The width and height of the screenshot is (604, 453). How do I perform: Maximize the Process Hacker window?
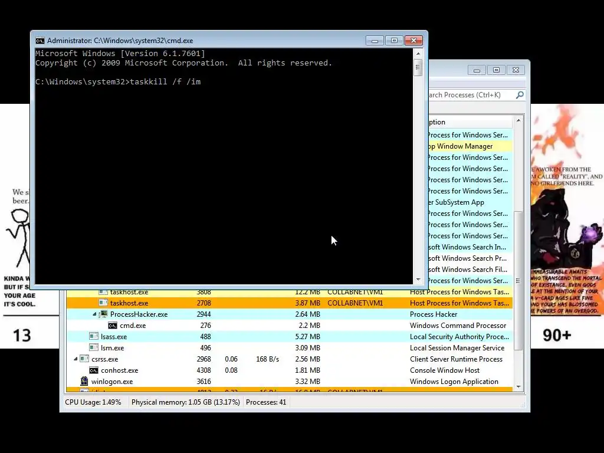point(496,70)
